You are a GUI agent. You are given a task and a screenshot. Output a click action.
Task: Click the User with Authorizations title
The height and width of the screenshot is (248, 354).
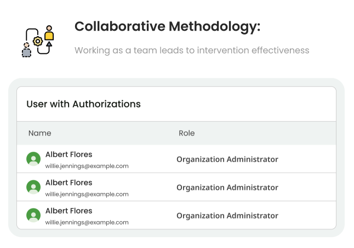coord(83,104)
